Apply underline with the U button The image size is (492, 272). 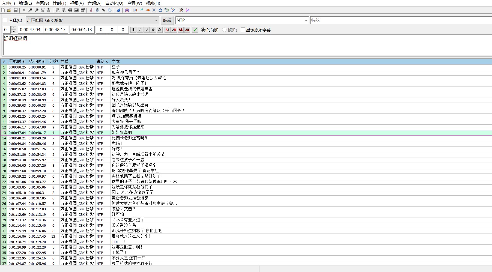pyautogui.click(x=147, y=30)
